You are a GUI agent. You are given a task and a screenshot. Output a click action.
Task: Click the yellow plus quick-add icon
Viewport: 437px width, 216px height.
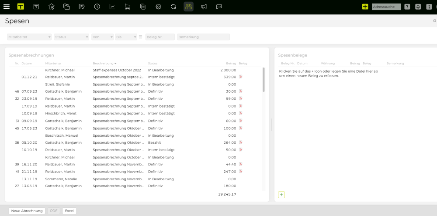[365, 7]
